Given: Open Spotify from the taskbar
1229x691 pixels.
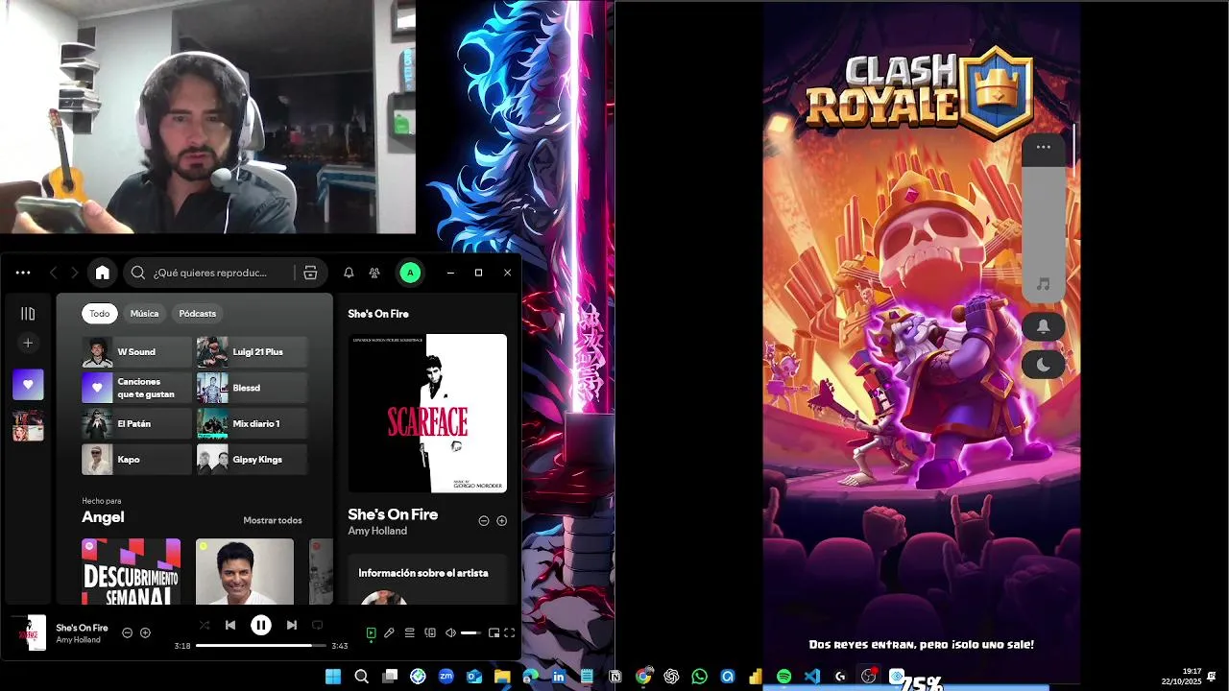Looking at the screenshot, I should click(x=783, y=677).
